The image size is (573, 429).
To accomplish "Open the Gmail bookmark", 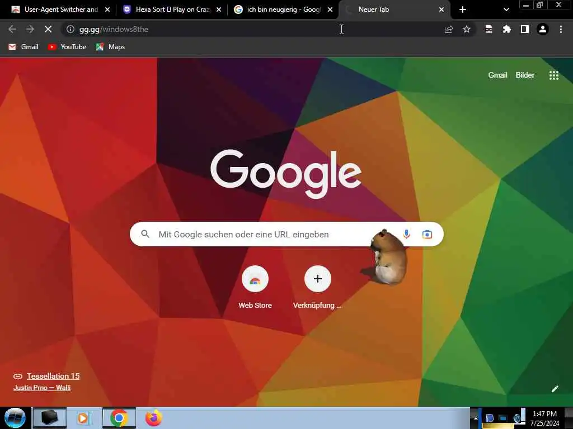I will coord(24,47).
